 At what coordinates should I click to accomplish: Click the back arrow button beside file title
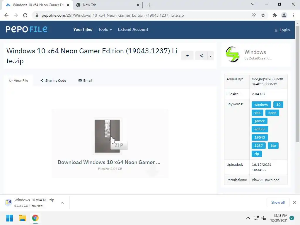point(187,56)
